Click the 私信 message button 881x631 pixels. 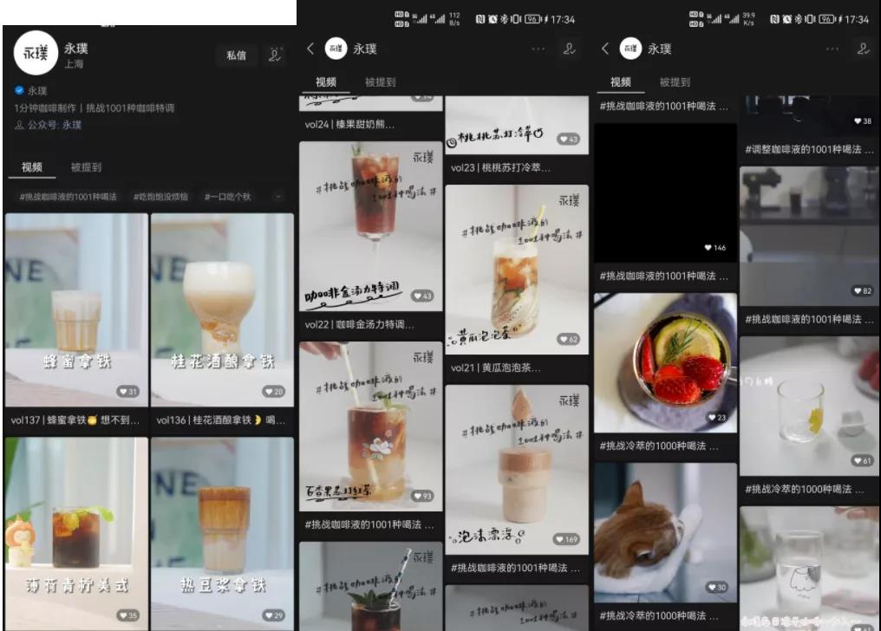coord(236,55)
